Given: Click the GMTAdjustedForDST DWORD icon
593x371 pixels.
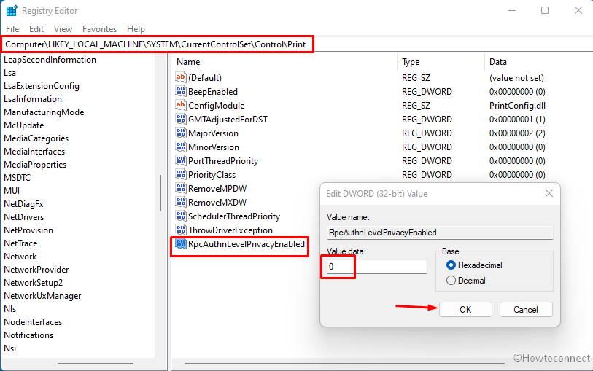Looking at the screenshot, I should coord(181,119).
